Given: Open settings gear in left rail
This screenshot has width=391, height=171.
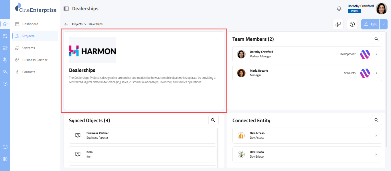Looking at the screenshot, I should pyautogui.click(x=5, y=159).
